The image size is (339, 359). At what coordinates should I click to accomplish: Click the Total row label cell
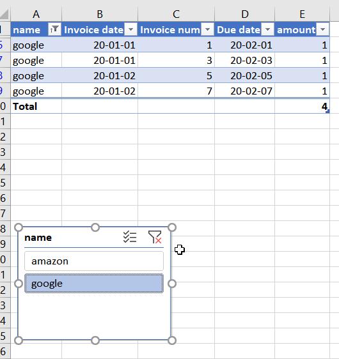36,106
